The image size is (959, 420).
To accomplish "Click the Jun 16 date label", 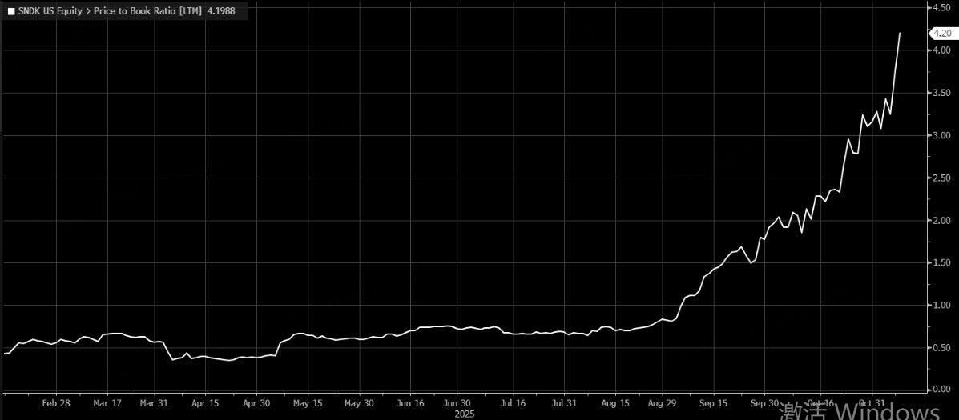I will (x=410, y=403).
